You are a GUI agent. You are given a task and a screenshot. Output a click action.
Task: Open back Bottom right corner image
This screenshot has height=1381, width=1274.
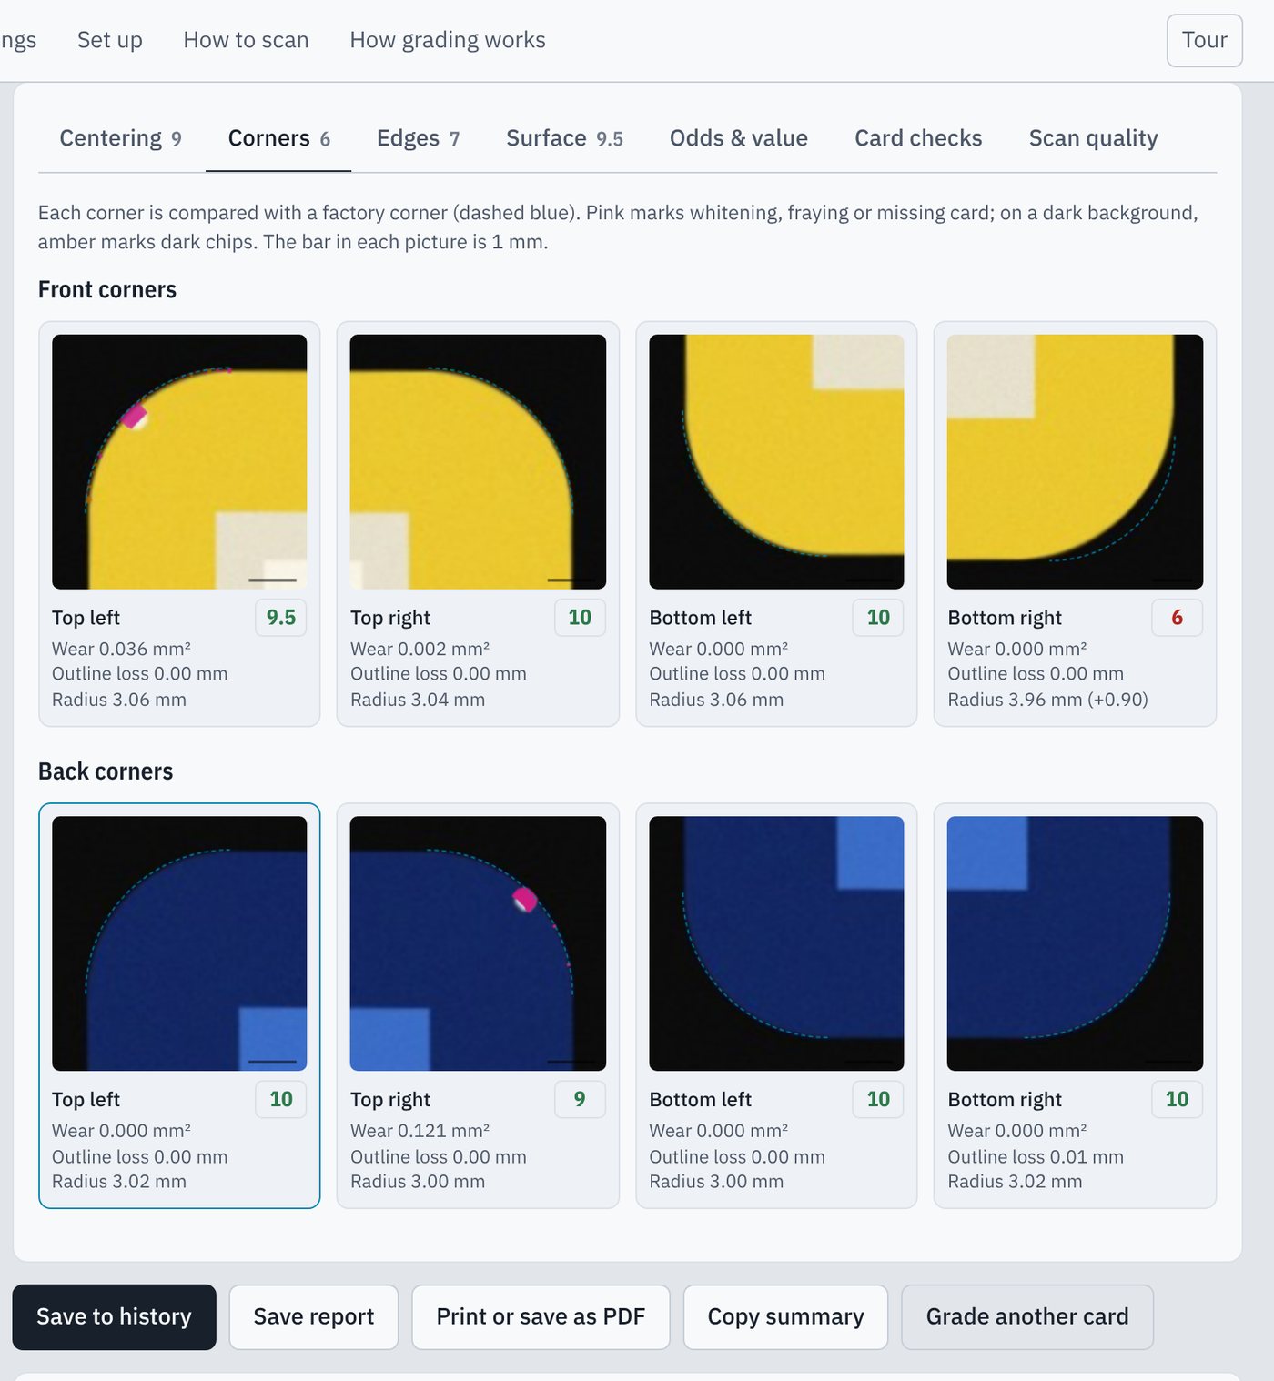(x=1075, y=943)
